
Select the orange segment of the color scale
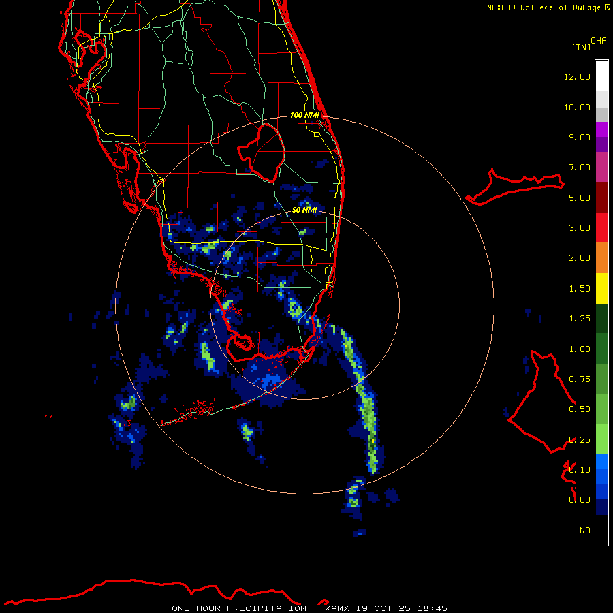[x=601, y=257]
